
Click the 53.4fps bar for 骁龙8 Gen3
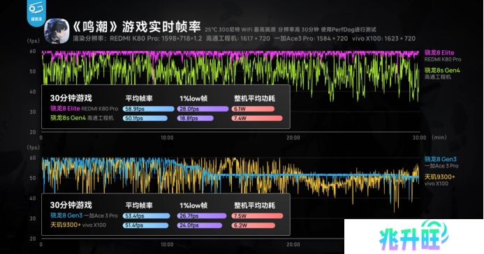click(146, 216)
